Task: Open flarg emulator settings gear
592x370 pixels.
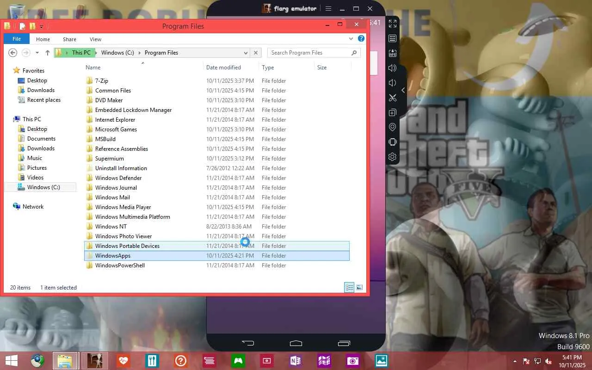Action: [393, 157]
